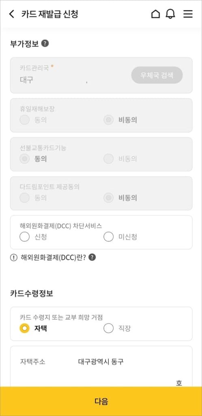
Task: Tap the back arrow icon
Action: (12, 14)
